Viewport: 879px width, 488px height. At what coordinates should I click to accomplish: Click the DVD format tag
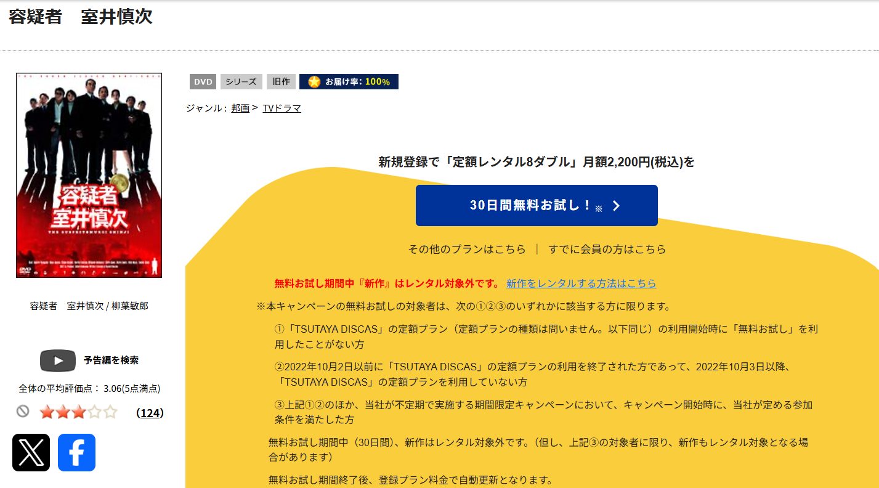tap(203, 82)
